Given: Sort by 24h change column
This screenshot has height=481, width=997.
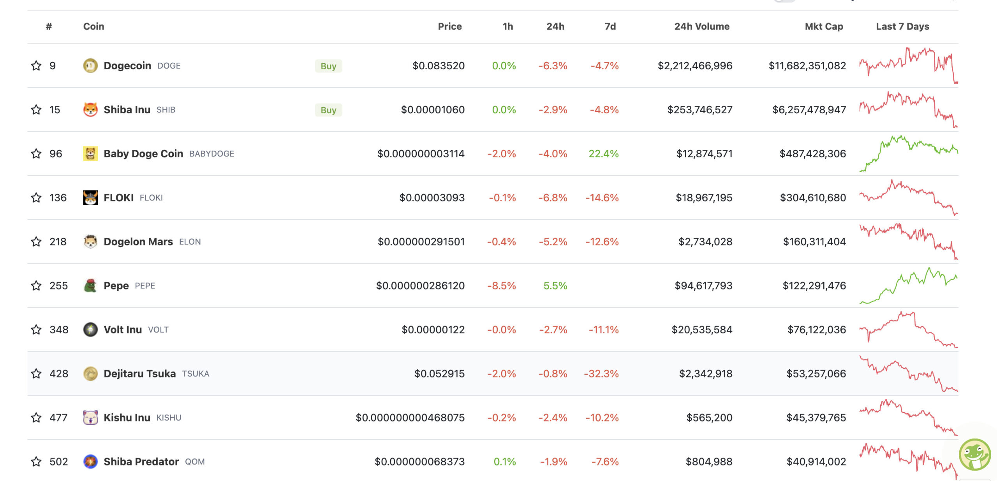Looking at the screenshot, I should (555, 26).
